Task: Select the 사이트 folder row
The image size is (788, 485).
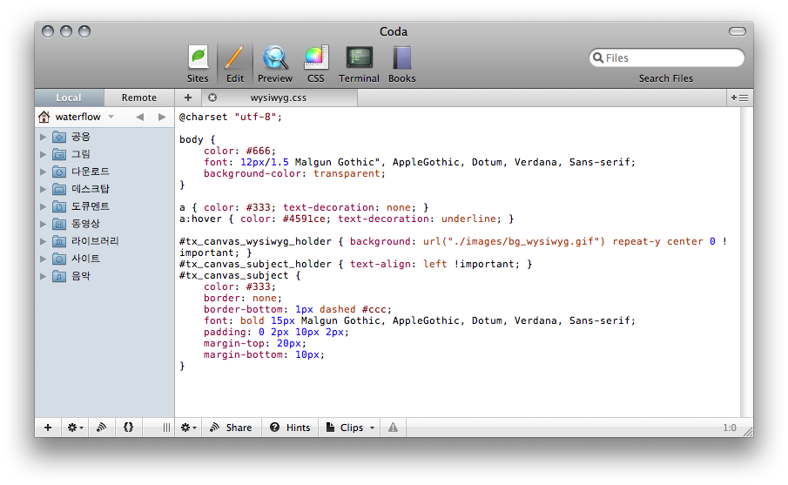Action: click(104, 259)
